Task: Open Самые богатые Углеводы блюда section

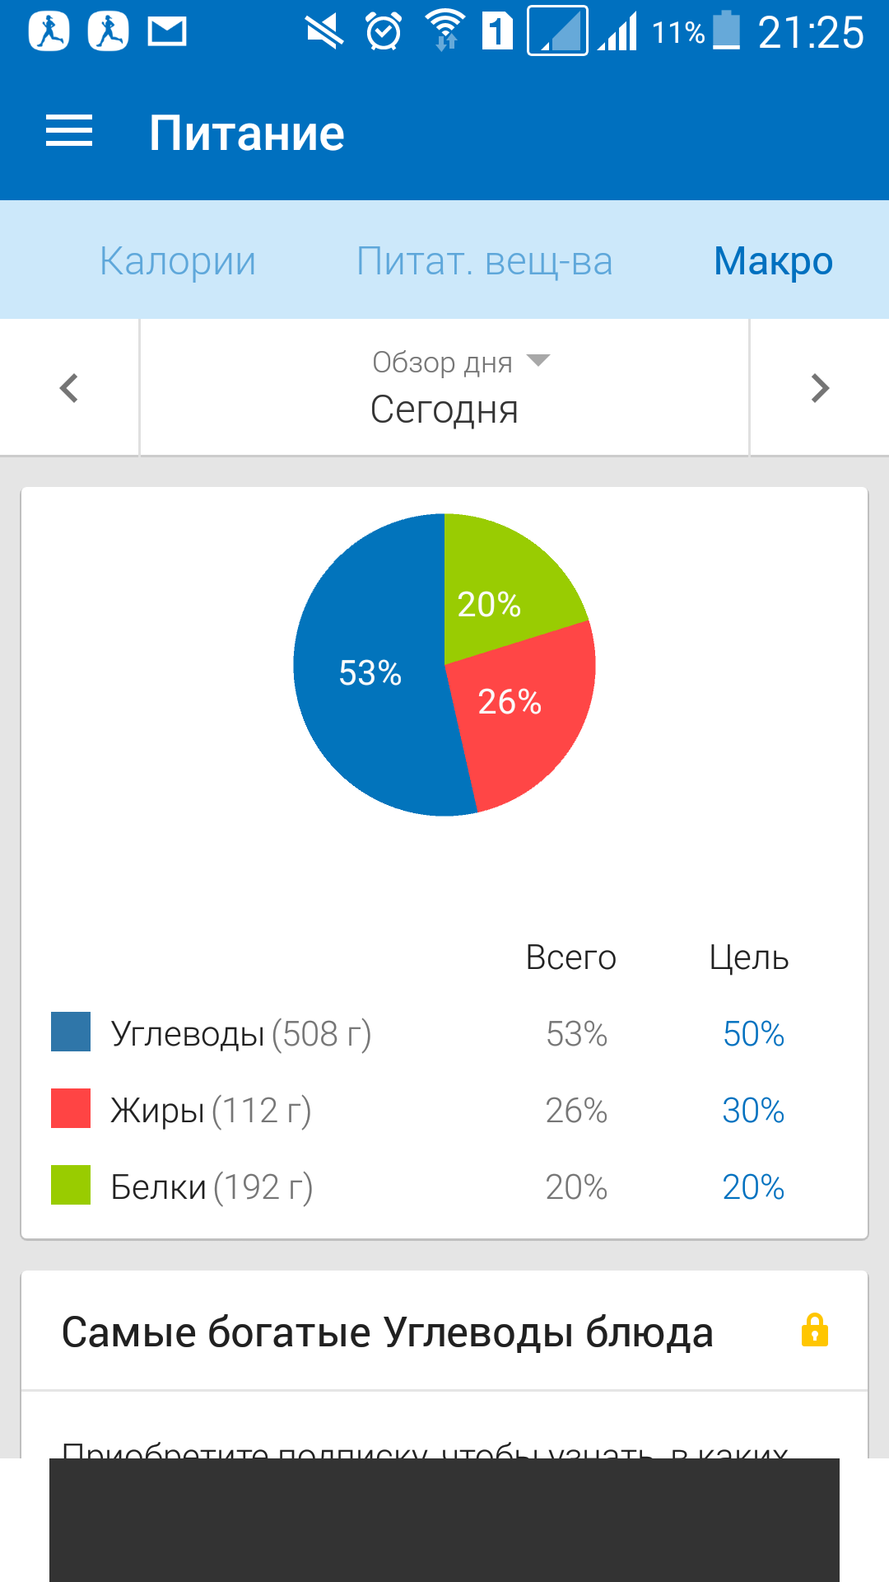Action: click(388, 1332)
